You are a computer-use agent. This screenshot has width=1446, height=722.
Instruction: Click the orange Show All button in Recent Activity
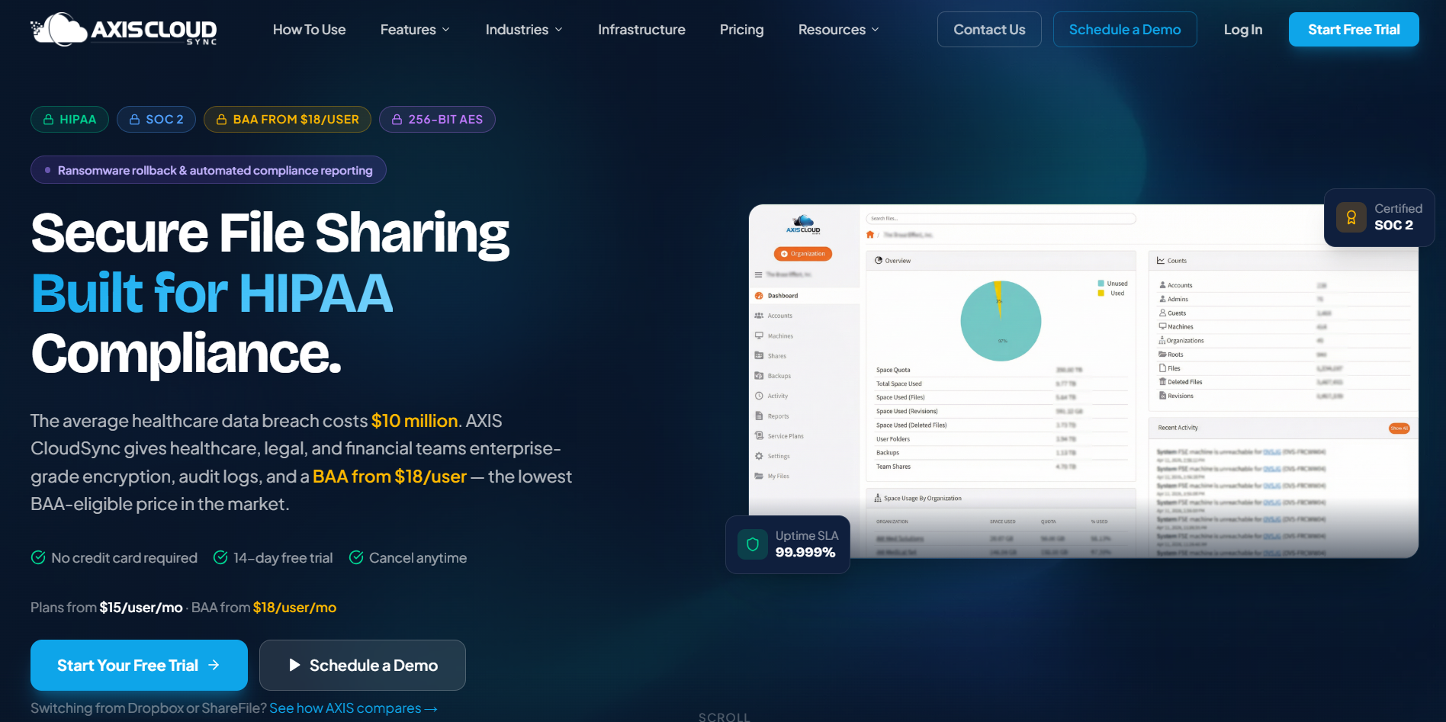(1399, 428)
